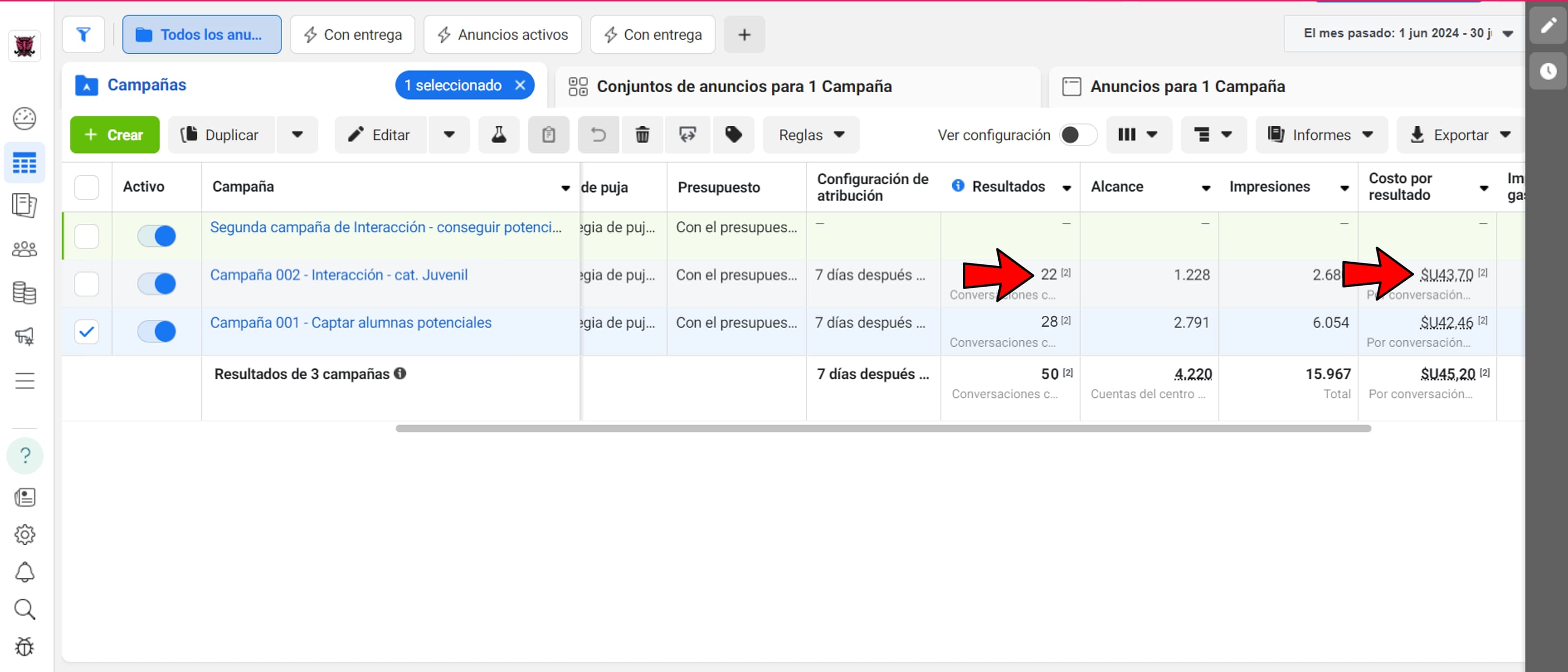The width and height of the screenshot is (1568, 672).
Task: Open the Duplicar dropdown arrow
Action: click(x=297, y=134)
